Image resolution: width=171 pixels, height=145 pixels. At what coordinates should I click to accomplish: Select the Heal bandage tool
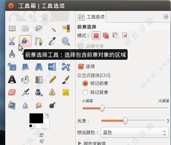[66, 92]
